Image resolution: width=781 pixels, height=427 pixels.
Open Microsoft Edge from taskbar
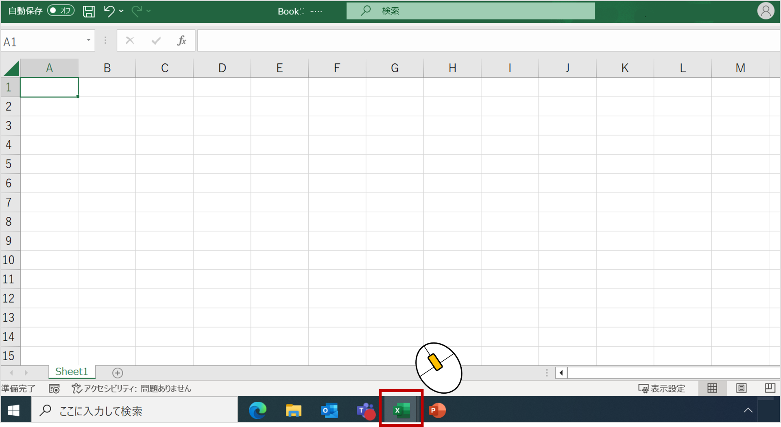tap(258, 410)
